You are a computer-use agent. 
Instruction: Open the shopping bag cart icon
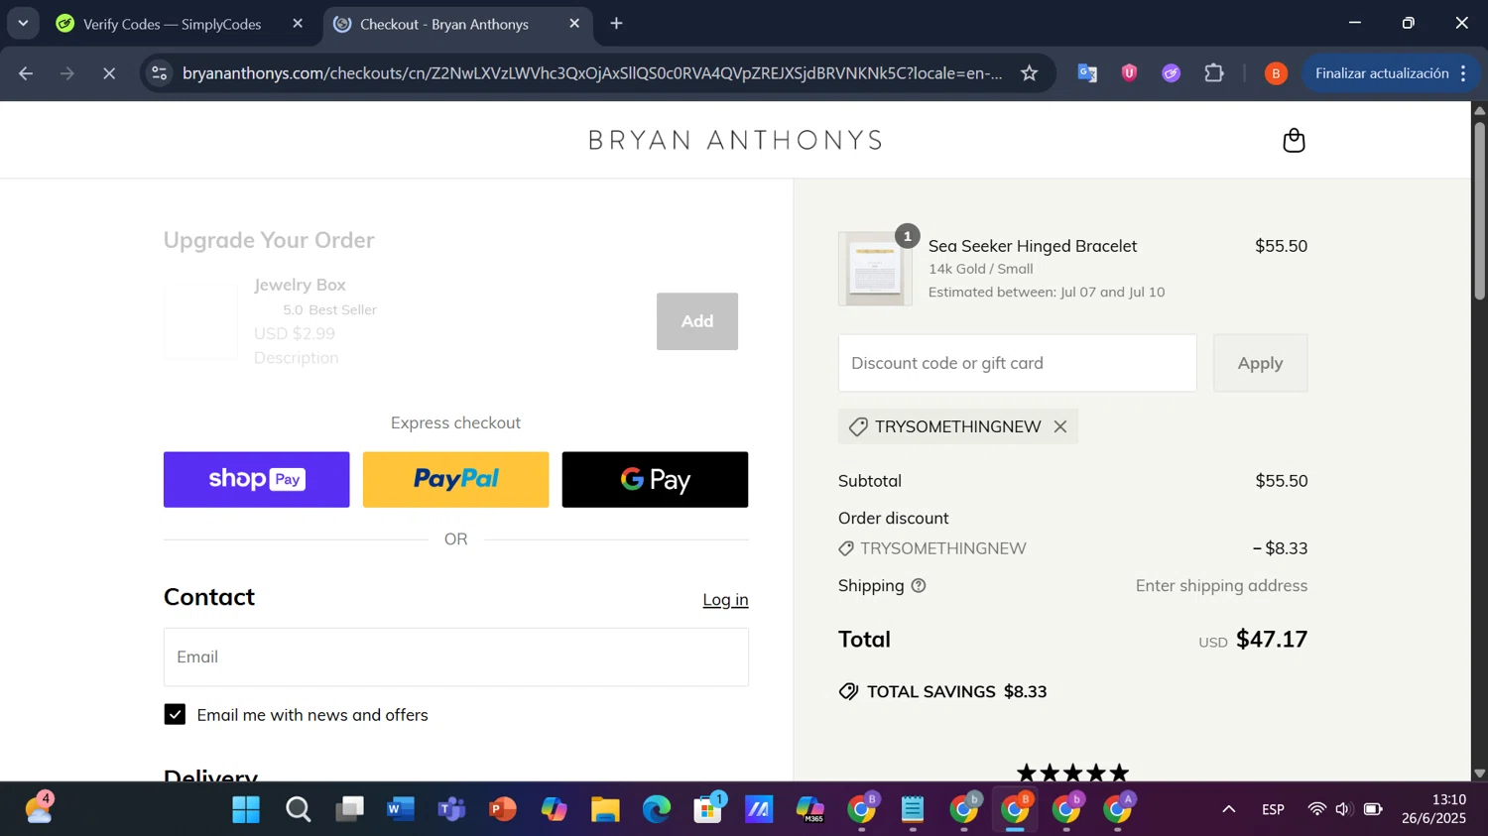click(1294, 140)
